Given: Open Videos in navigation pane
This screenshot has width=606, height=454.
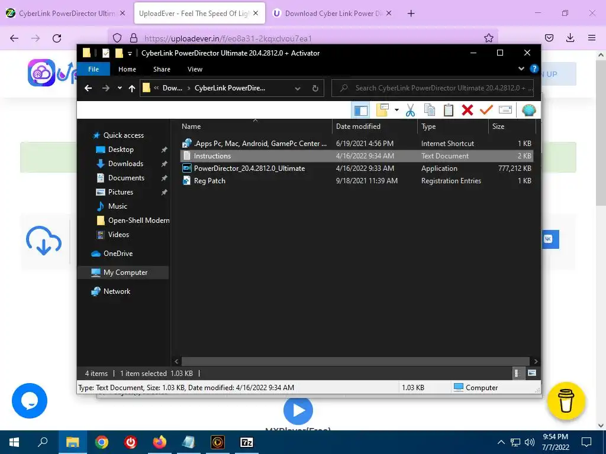Looking at the screenshot, I should pos(118,235).
